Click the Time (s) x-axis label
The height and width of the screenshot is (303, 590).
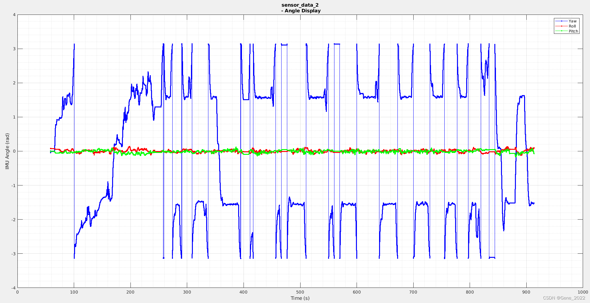click(x=300, y=298)
